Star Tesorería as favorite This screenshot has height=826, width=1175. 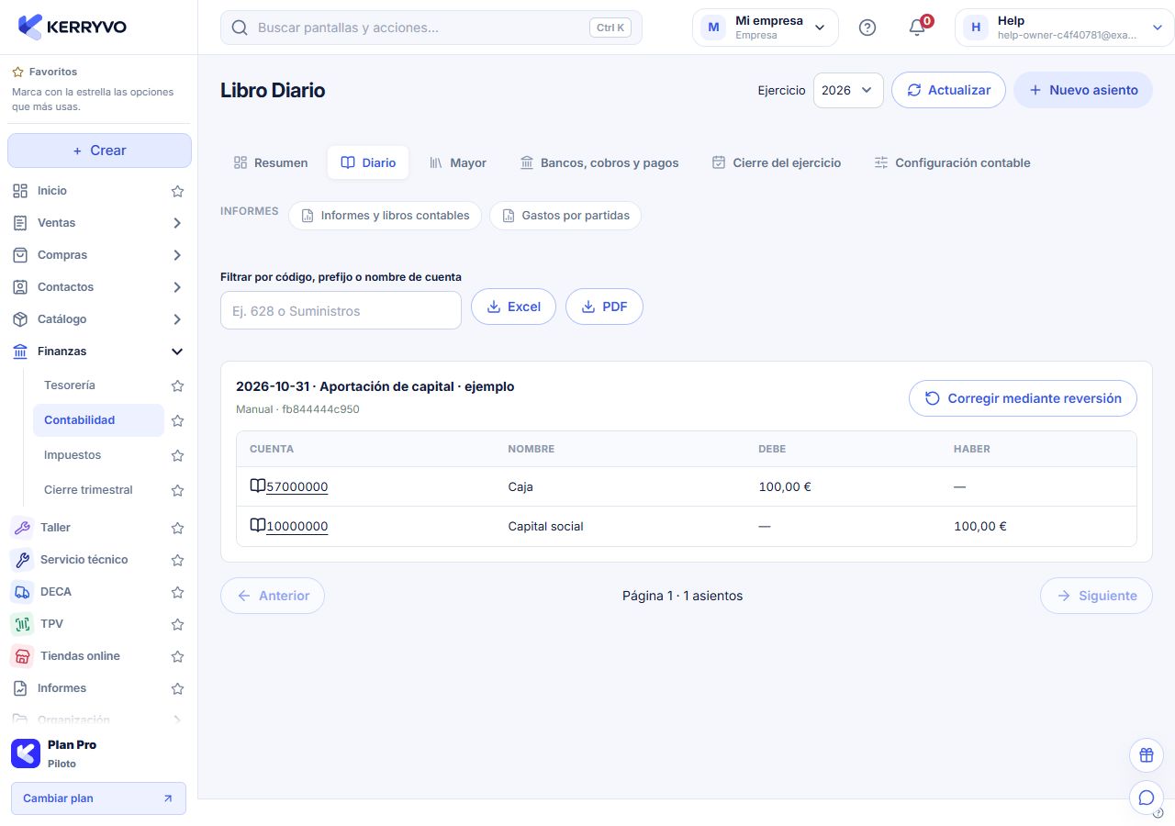(x=178, y=385)
